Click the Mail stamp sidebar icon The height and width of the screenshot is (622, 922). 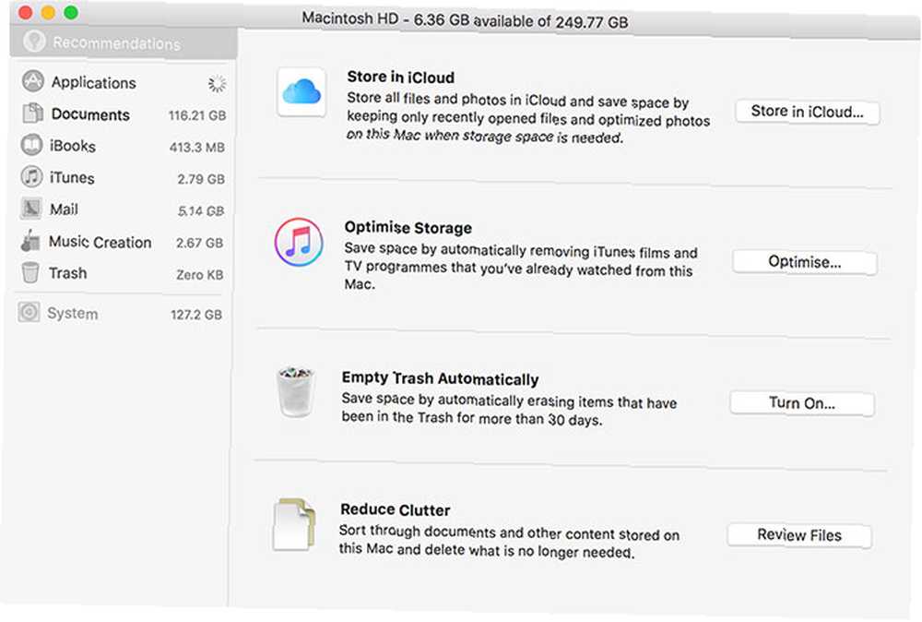point(31,209)
